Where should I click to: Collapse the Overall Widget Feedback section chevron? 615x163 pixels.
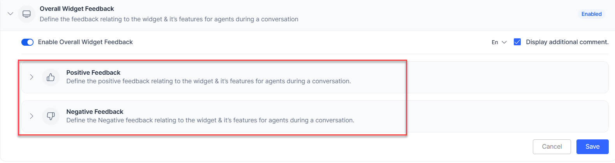[11, 14]
